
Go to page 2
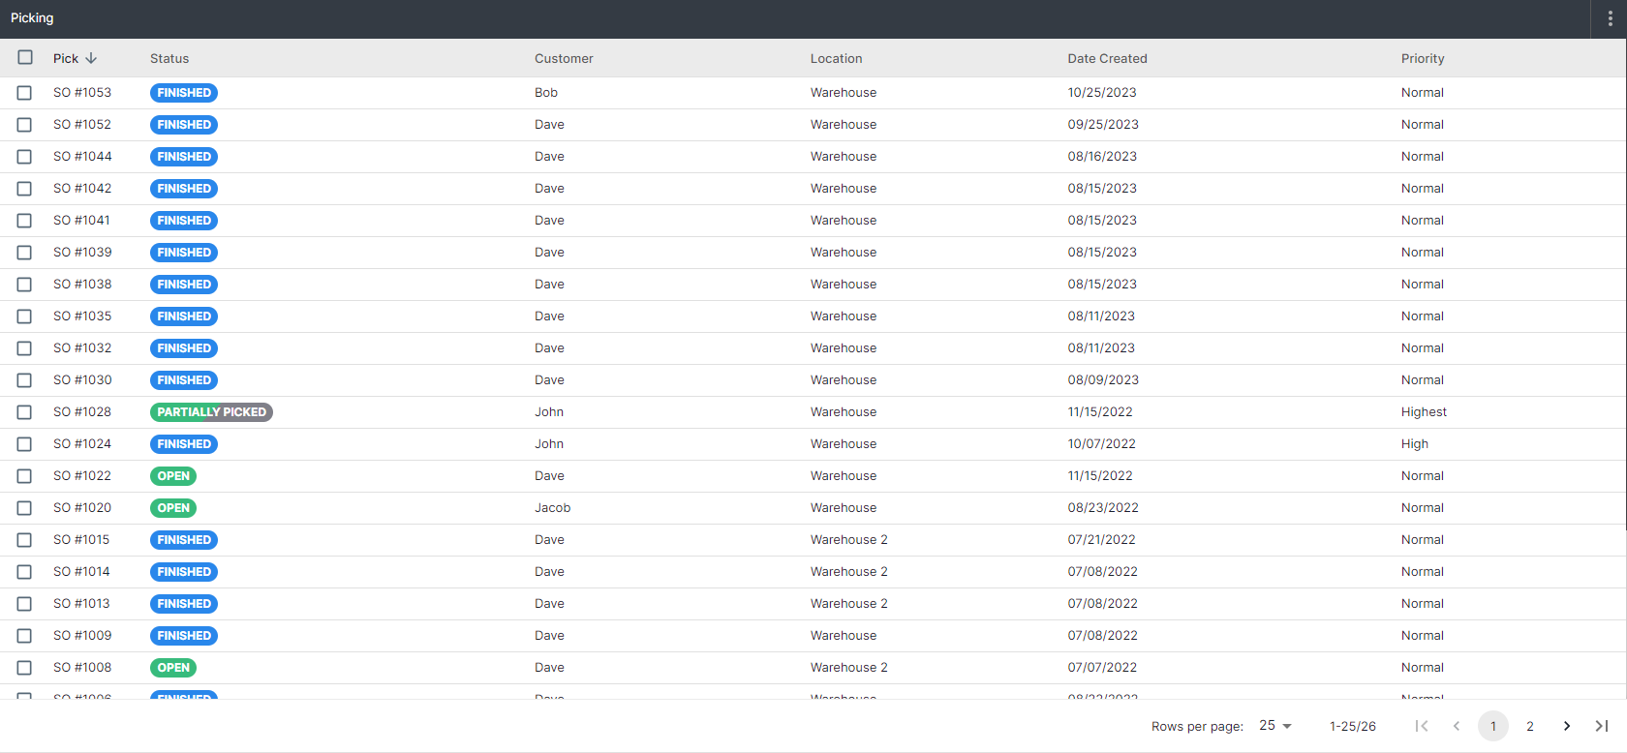(x=1529, y=726)
